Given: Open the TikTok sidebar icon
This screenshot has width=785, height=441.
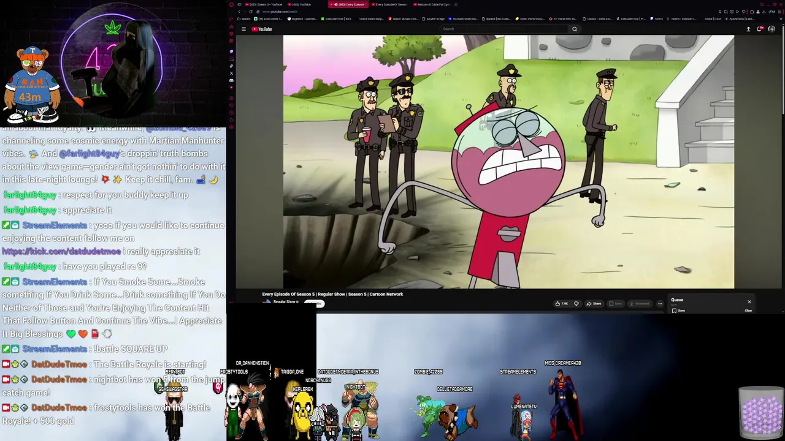Looking at the screenshot, I should (x=231, y=66).
